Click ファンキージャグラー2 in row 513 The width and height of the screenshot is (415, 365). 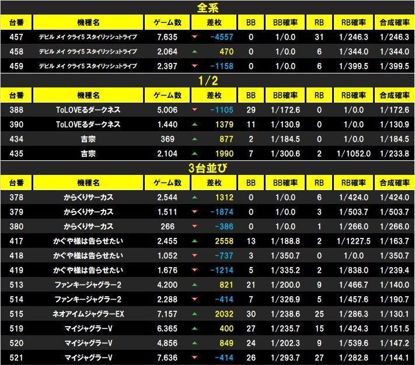coord(88,285)
